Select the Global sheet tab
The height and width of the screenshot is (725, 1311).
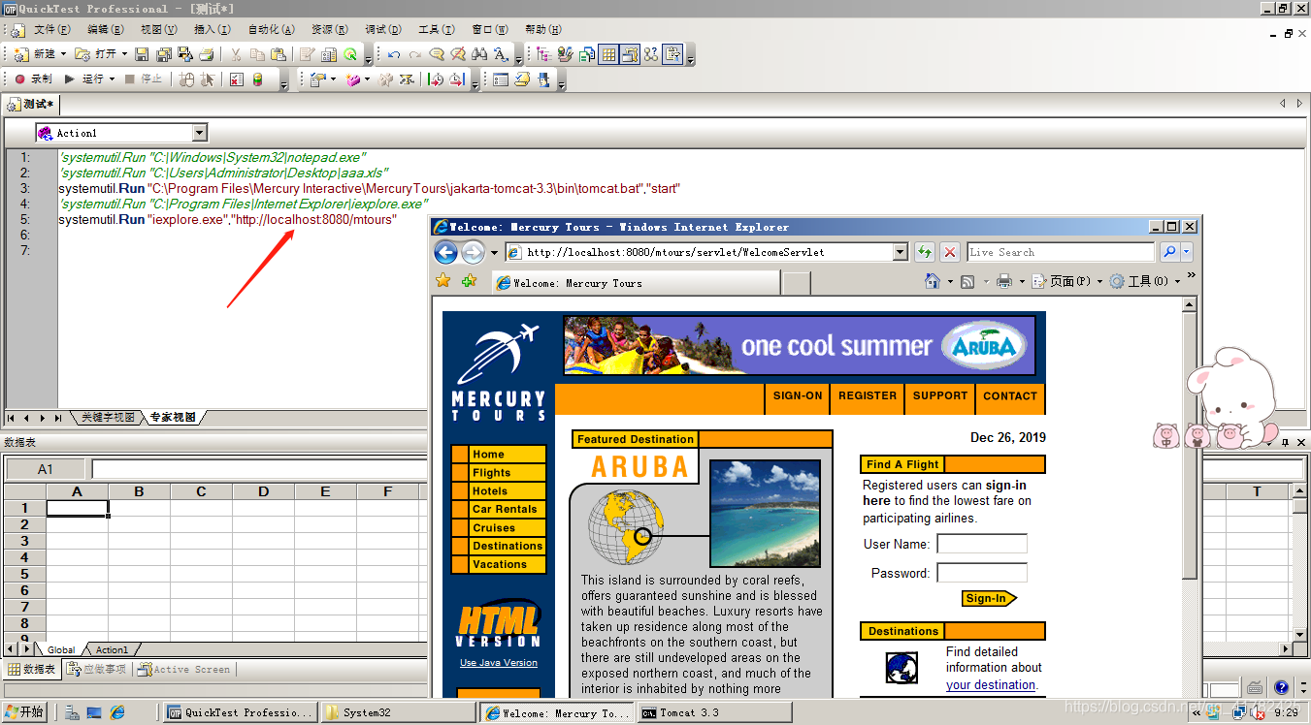click(x=61, y=649)
